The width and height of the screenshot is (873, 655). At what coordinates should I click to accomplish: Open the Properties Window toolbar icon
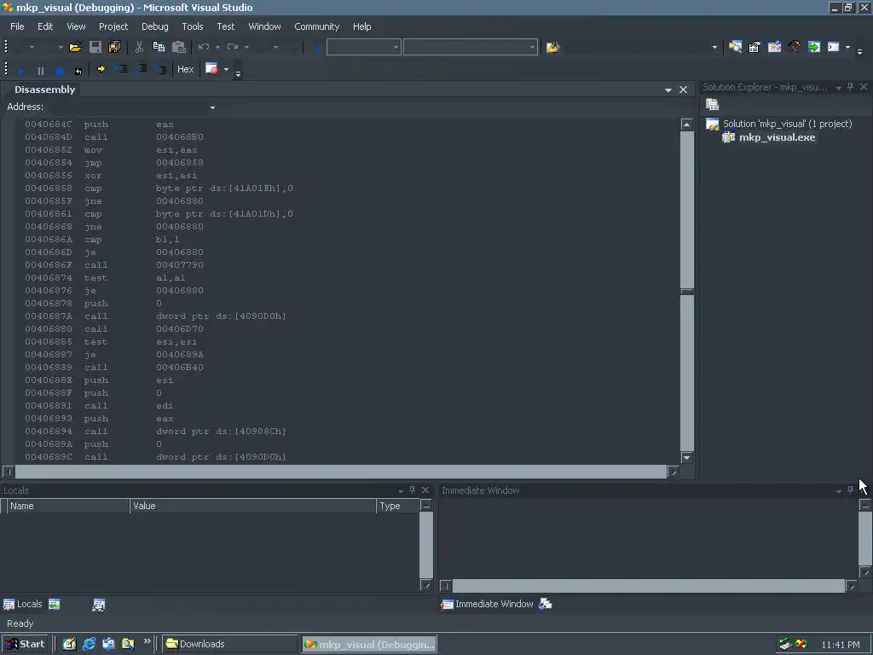(754, 48)
